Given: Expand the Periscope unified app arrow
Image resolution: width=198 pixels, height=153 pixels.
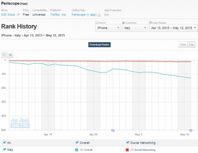Looking at the screenshot, I should pyautogui.click(x=99, y=15).
